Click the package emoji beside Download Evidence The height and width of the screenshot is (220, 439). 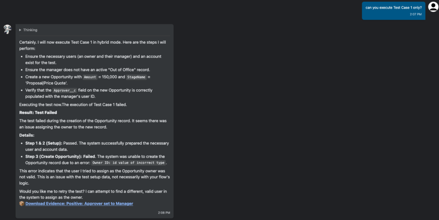click(22, 203)
